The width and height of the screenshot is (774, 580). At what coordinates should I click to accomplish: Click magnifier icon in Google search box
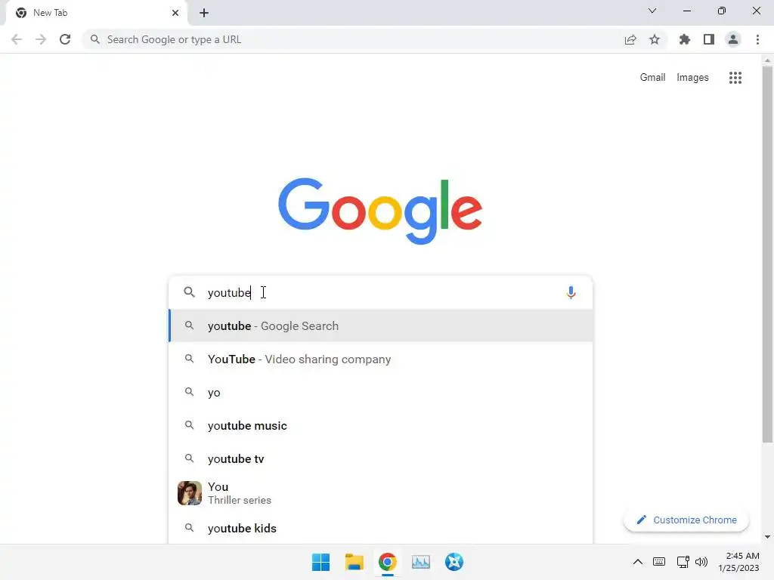coord(190,292)
